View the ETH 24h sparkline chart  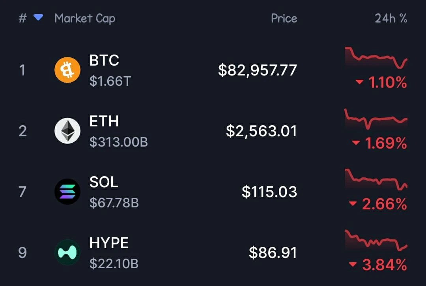(x=376, y=119)
